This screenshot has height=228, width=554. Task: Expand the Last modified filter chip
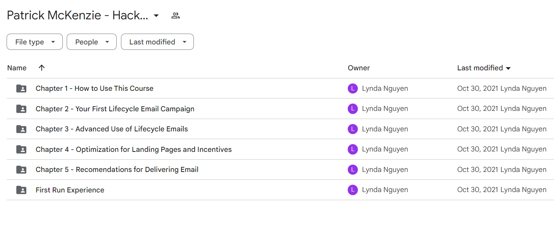(x=157, y=42)
